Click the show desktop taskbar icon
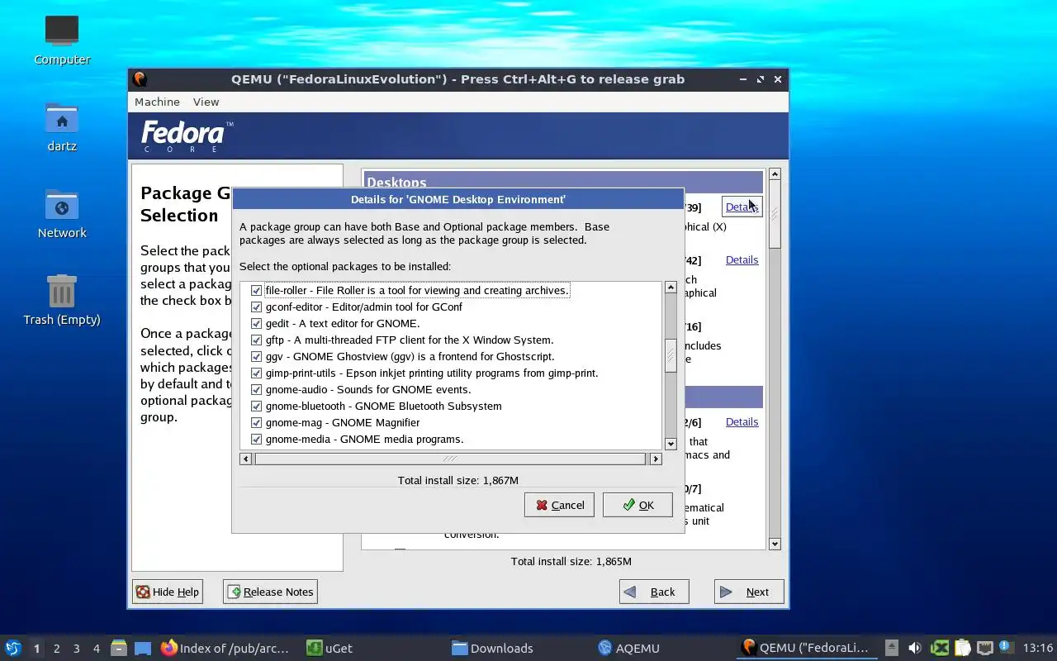 coord(142,648)
